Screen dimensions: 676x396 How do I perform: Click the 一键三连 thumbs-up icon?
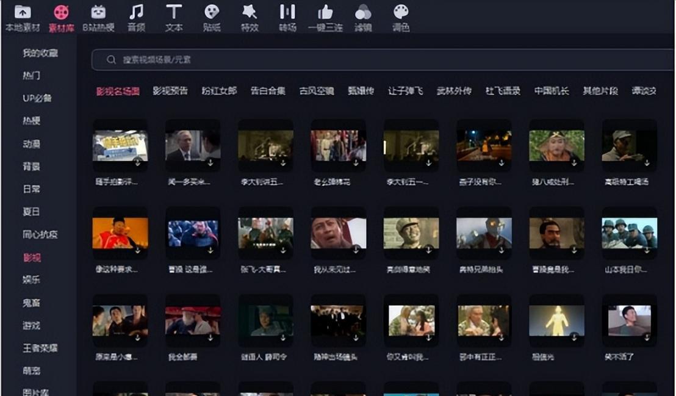(325, 12)
